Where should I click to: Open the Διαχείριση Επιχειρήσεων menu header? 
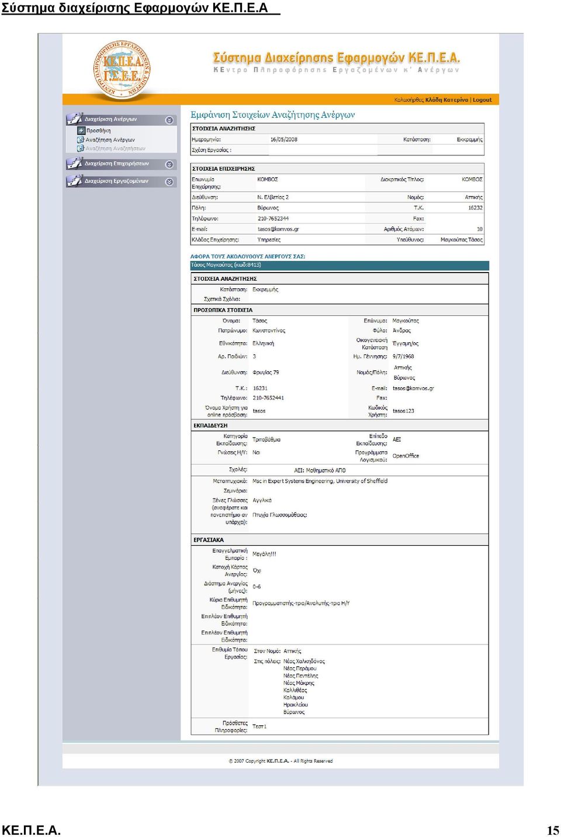pyautogui.click(x=121, y=164)
